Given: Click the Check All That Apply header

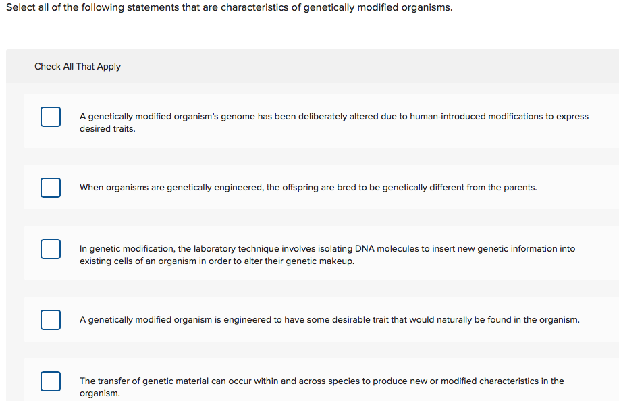Looking at the screenshot, I should [x=78, y=66].
